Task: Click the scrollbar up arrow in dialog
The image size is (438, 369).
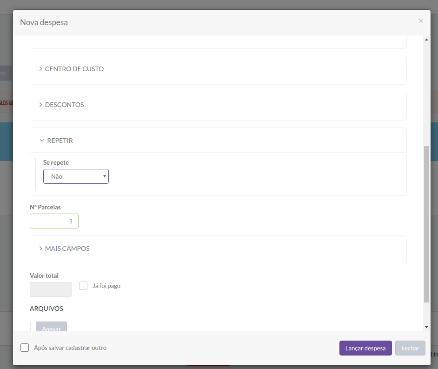Action: click(x=426, y=40)
